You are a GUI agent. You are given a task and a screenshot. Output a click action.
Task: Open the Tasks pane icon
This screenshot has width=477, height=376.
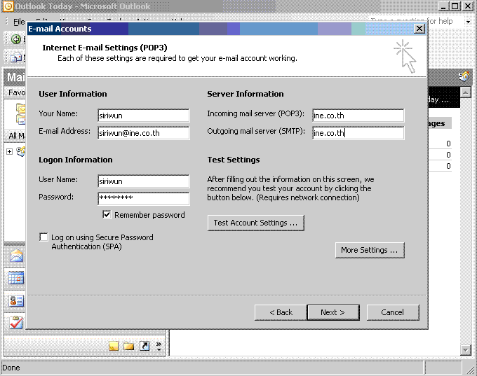[x=15, y=323]
